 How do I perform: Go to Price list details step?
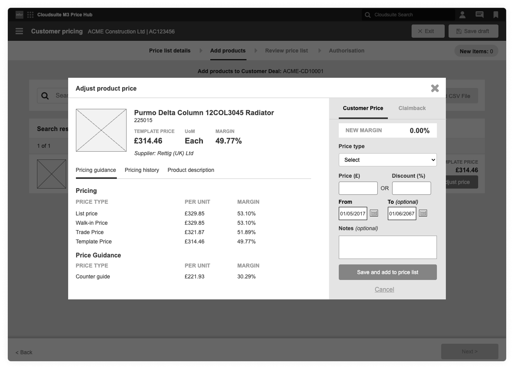170,51
